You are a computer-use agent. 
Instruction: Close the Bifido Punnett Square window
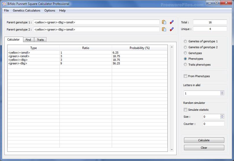226,3
